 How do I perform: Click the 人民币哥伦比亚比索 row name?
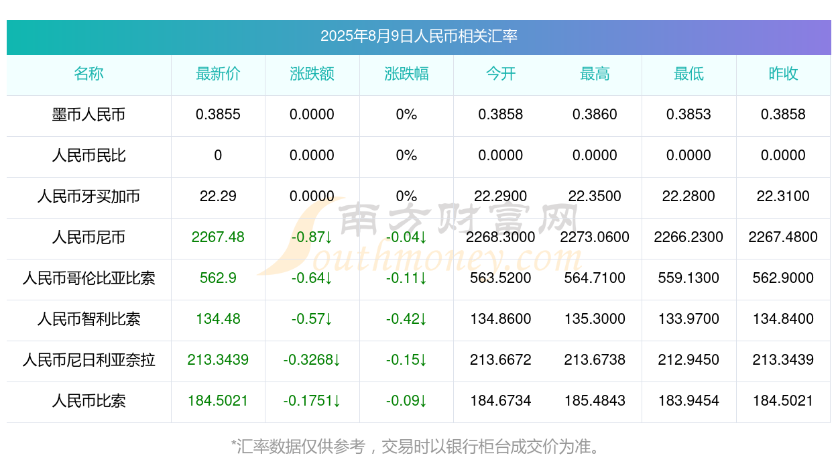pyautogui.click(x=88, y=278)
